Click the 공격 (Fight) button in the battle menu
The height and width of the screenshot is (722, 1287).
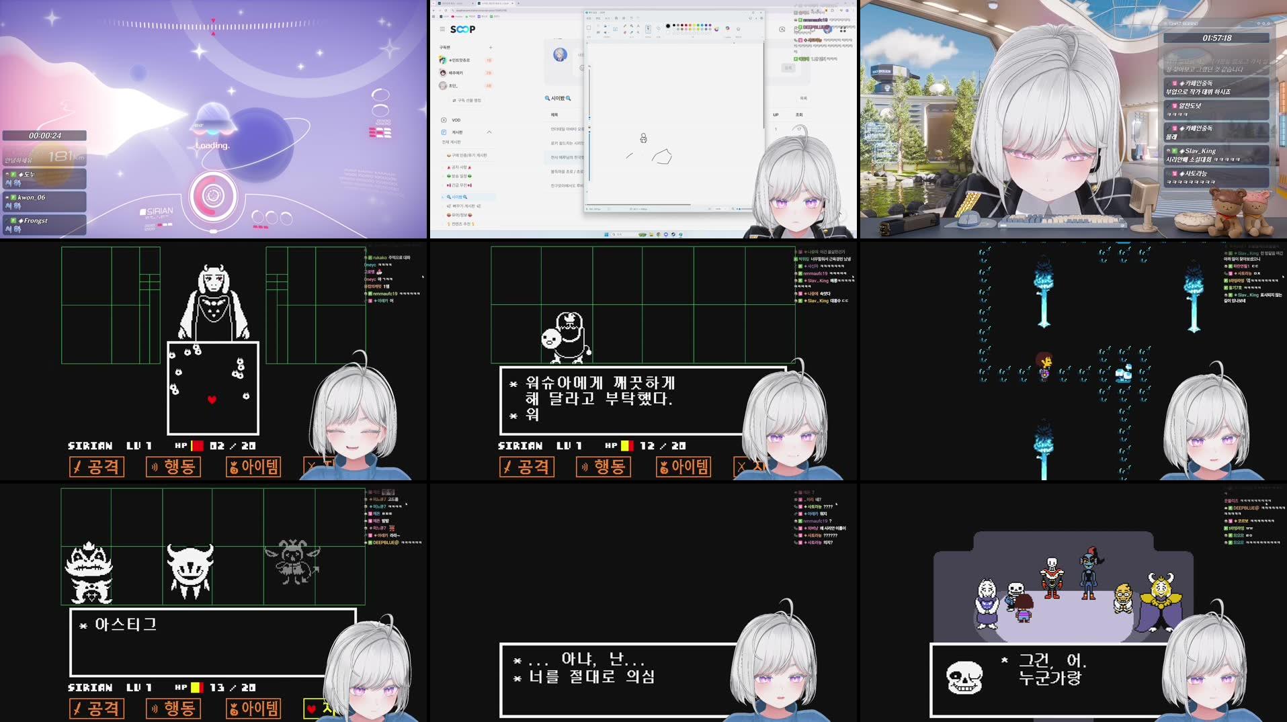point(97,467)
